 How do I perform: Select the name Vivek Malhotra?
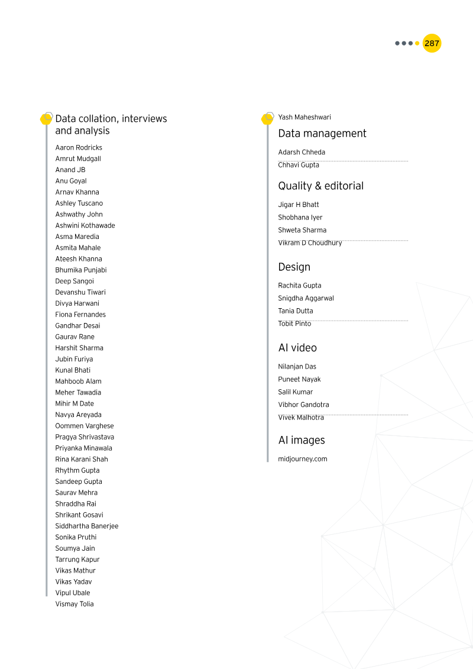pos(301,418)
